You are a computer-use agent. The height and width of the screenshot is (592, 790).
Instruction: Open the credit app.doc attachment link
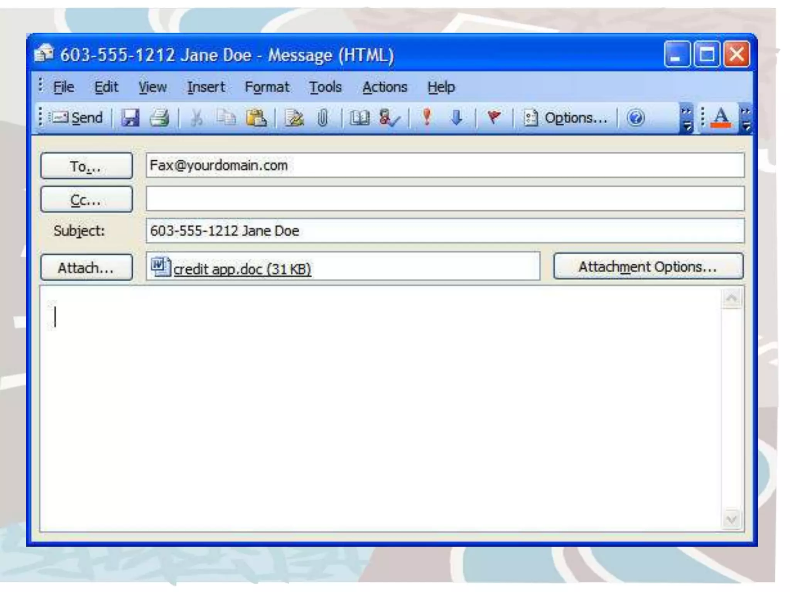242,269
